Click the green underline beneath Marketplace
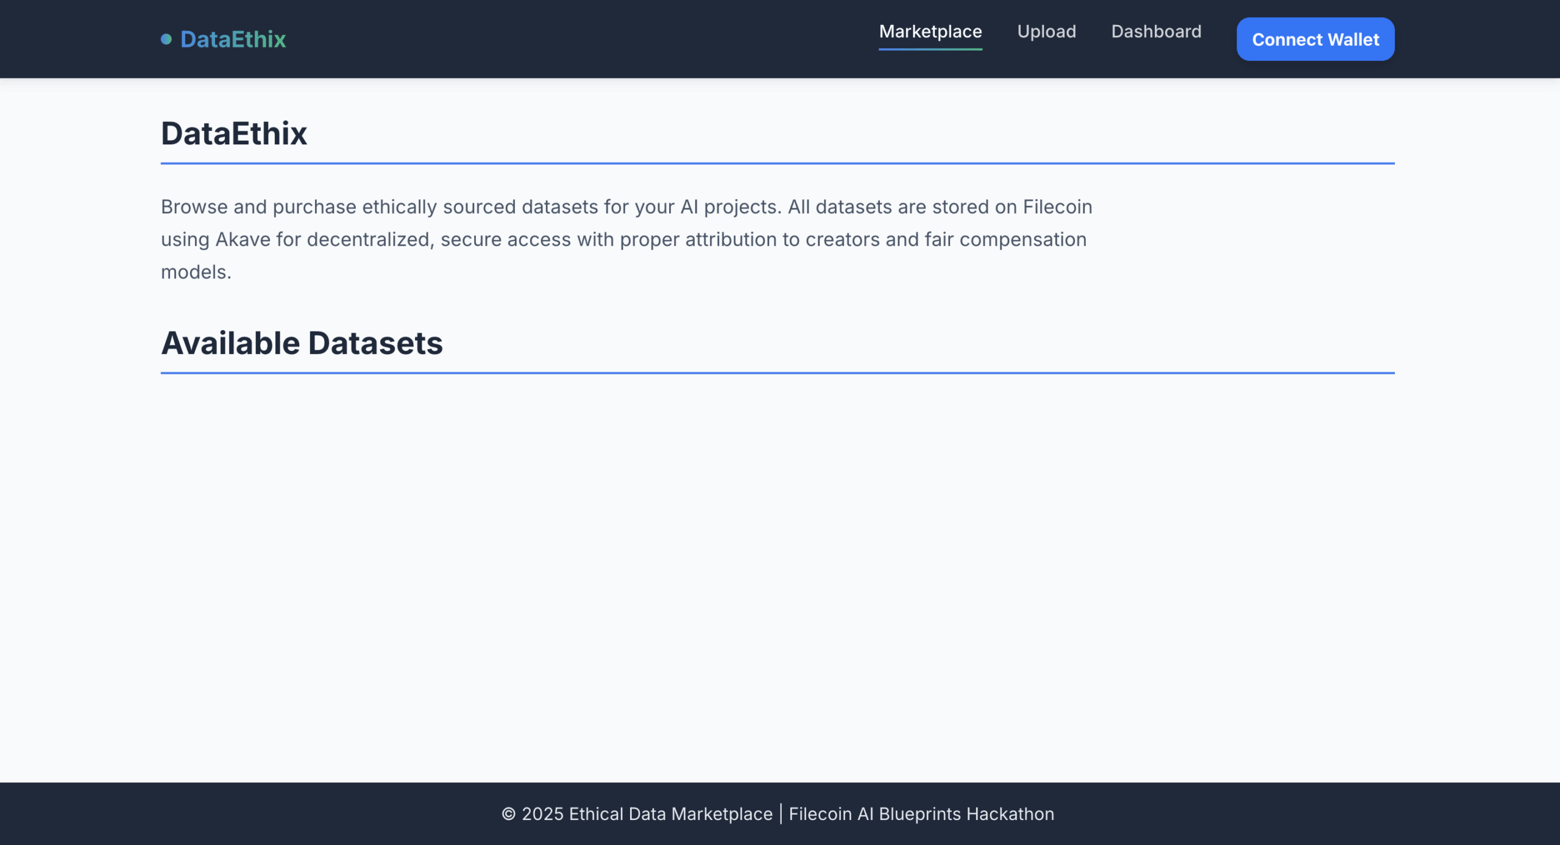The image size is (1560, 845). 930,49
